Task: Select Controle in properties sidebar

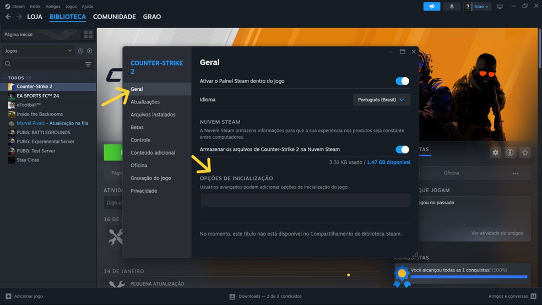Action: tap(157, 140)
